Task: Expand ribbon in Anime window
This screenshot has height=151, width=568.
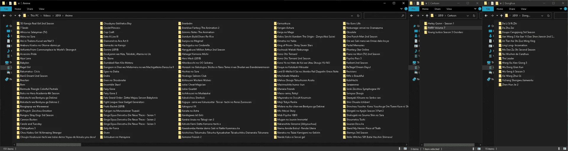Action: pyautogui.click(x=401, y=9)
